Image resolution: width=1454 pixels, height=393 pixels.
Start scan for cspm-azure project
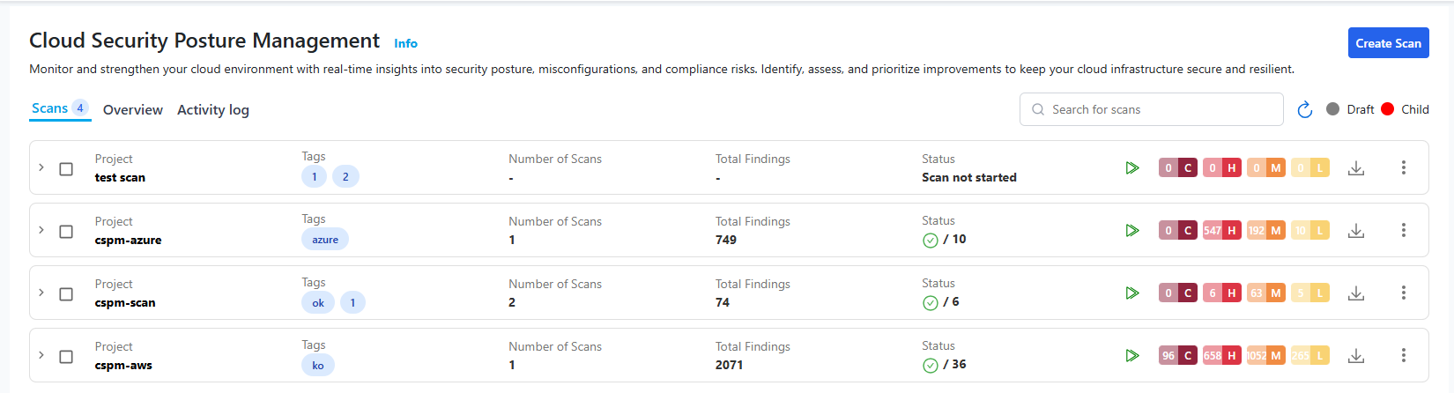(1132, 231)
